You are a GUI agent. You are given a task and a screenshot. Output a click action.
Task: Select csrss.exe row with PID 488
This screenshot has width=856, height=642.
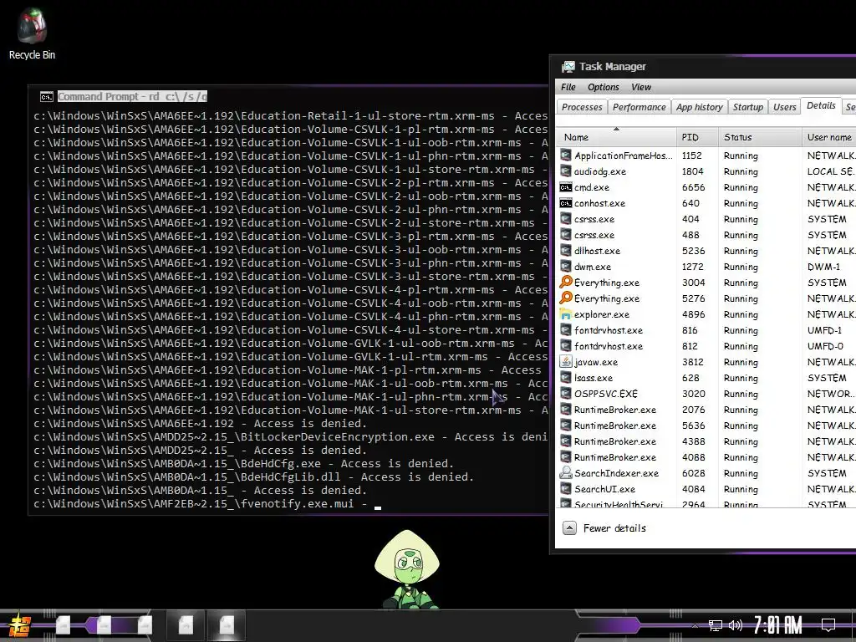tap(706, 235)
